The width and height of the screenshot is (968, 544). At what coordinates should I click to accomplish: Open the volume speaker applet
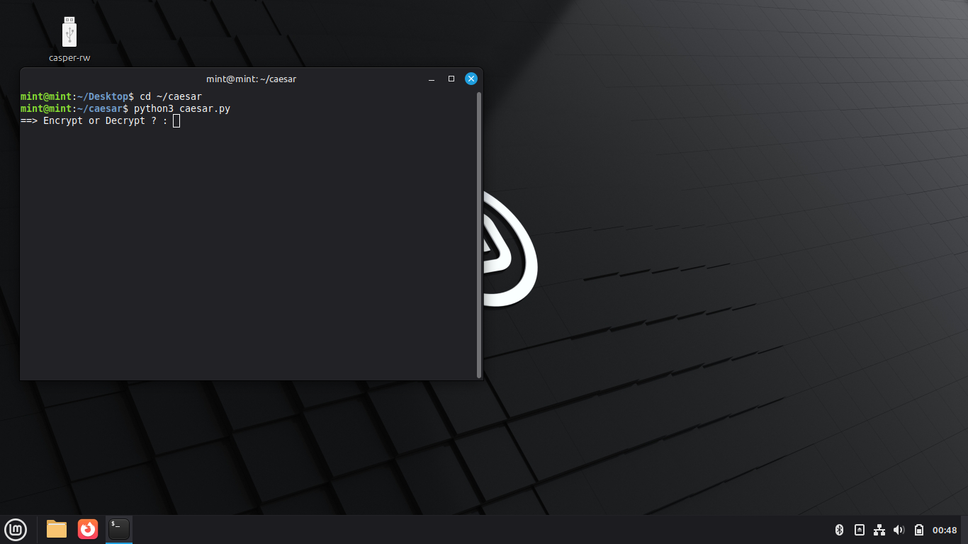pos(899,530)
